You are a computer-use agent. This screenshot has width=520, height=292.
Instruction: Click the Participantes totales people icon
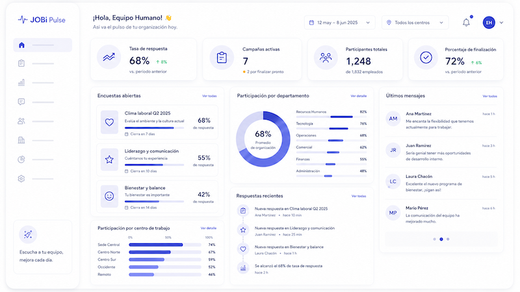[326, 58]
